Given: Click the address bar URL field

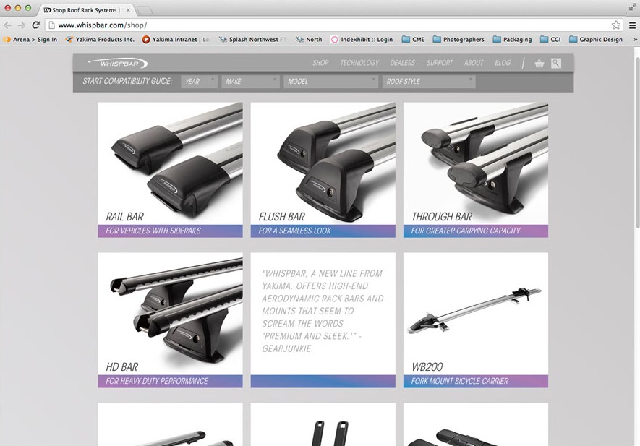Looking at the screenshot, I should point(325,25).
